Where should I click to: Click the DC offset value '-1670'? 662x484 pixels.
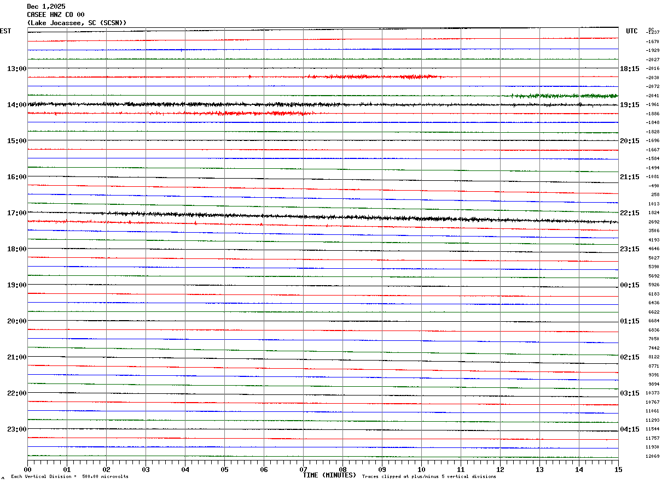(x=653, y=42)
